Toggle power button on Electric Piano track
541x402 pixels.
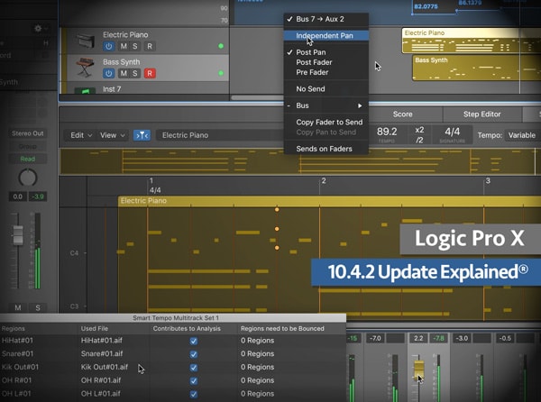[109, 46]
